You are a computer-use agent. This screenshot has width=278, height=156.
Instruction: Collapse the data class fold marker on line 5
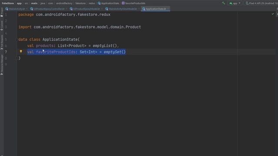[17, 39]
